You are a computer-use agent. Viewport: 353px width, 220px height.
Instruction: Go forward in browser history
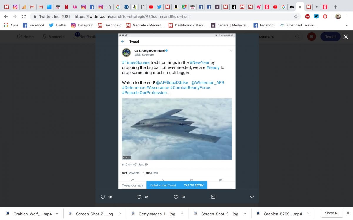[15, 16]
